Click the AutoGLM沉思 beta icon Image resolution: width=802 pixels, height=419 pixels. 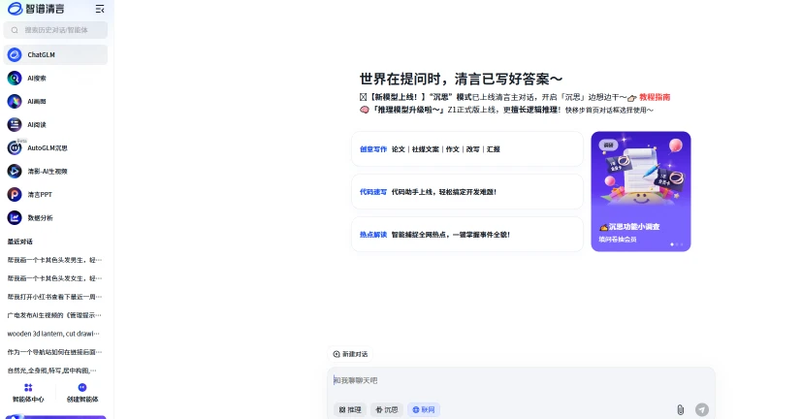[x=15, y=147]
